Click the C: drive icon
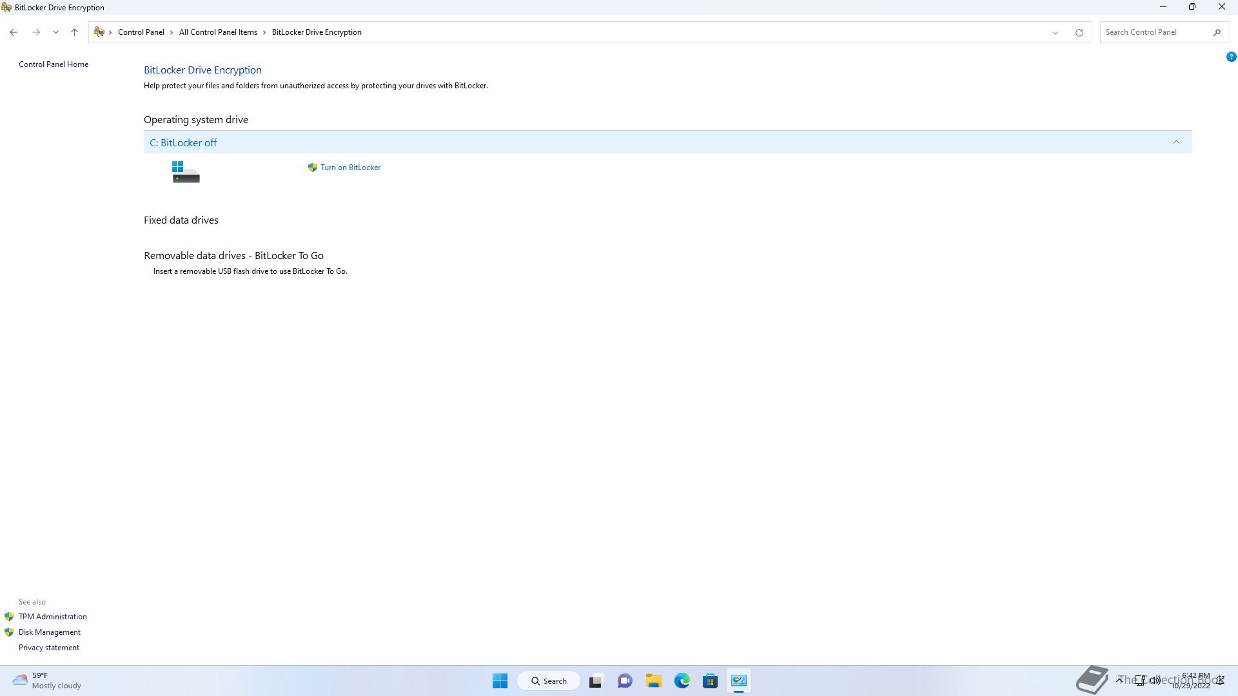The image size is (1238, 696). click(x=186, y=172)
